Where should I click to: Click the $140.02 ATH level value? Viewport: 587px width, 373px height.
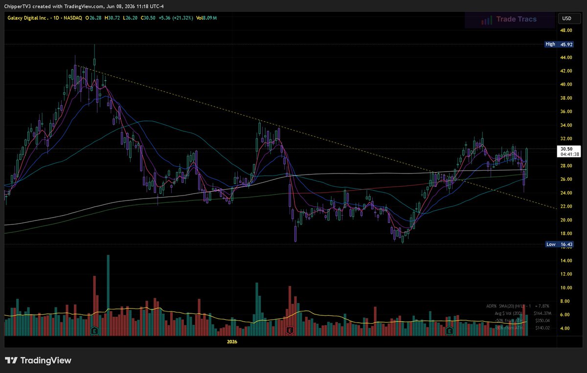[x=543, y=328]
